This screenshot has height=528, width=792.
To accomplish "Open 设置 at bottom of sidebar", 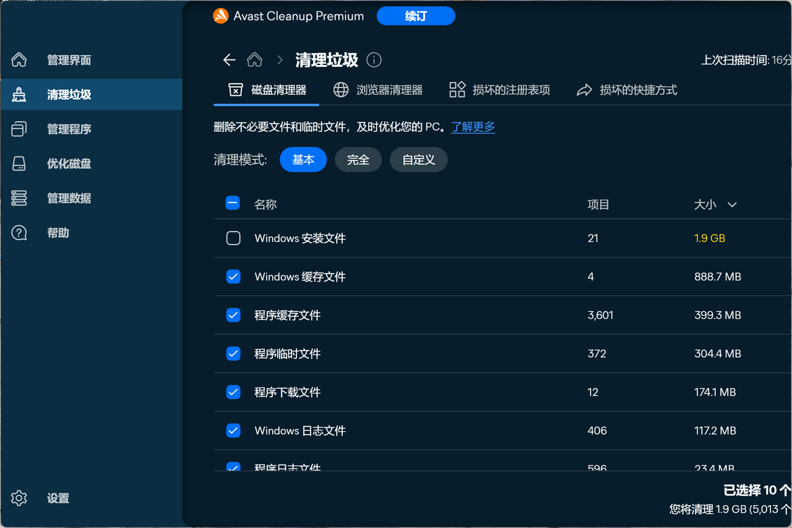I will (x=19, y=498).
